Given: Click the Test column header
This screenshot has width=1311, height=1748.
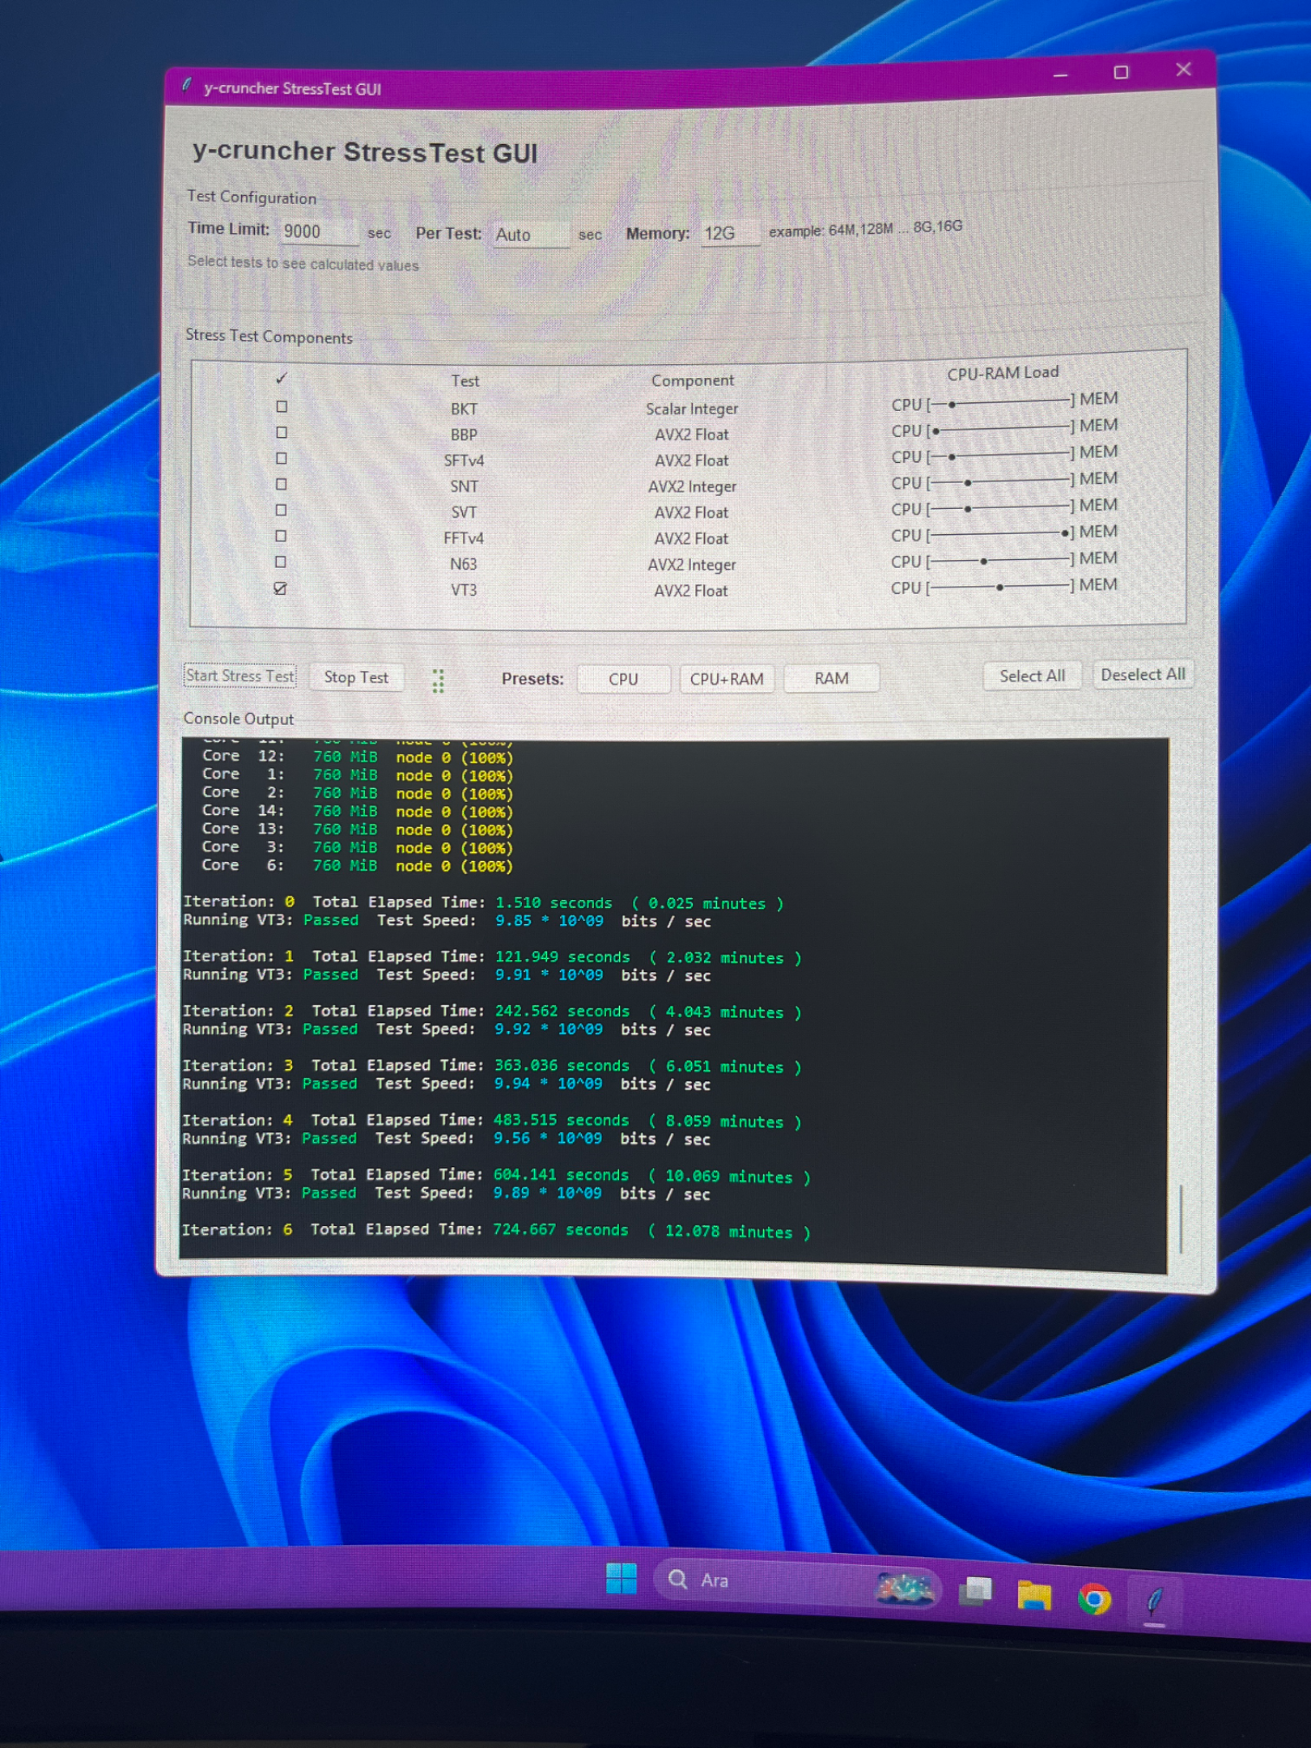Looking at the screenshot, I should coord(465,380).
